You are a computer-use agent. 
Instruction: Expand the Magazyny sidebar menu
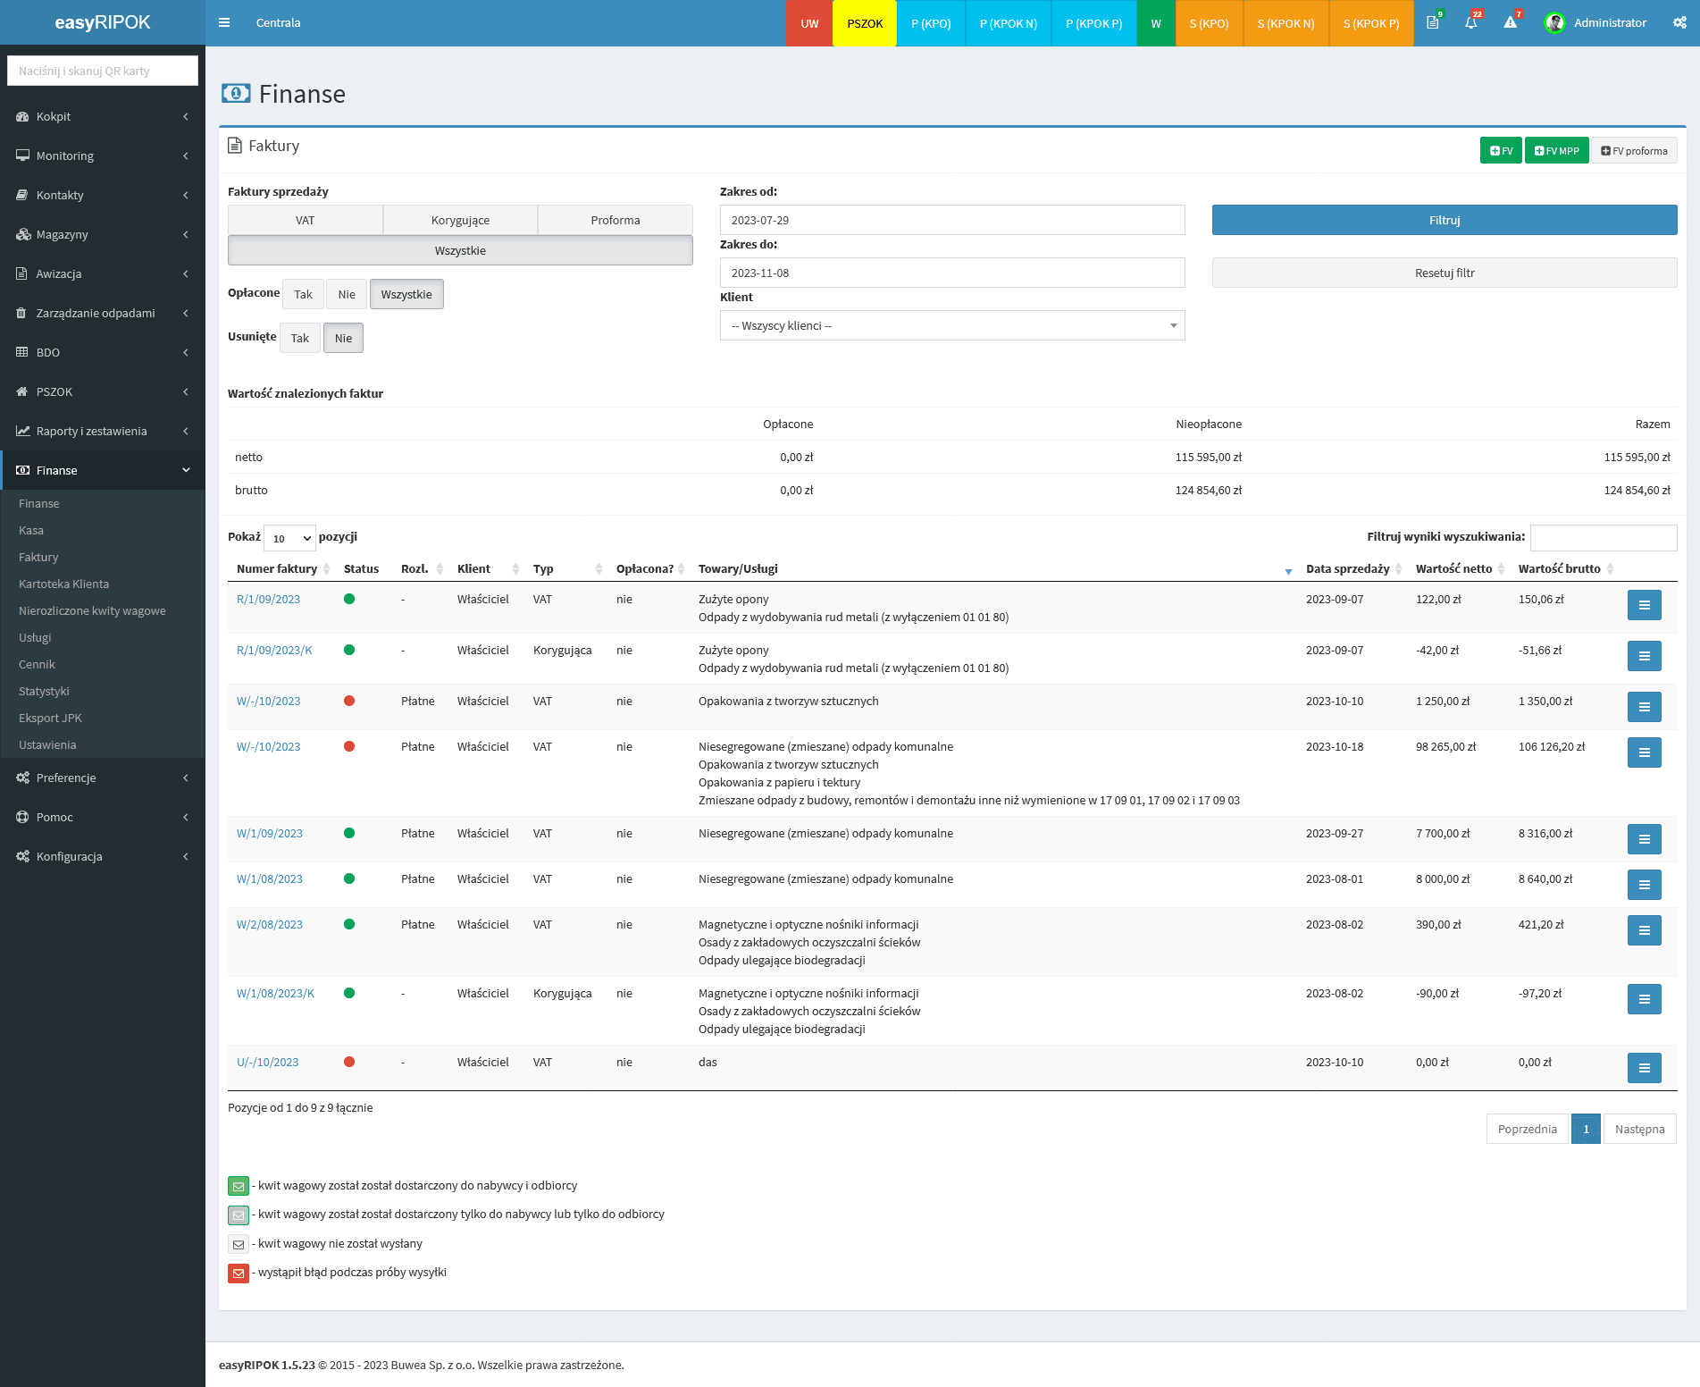103,234
